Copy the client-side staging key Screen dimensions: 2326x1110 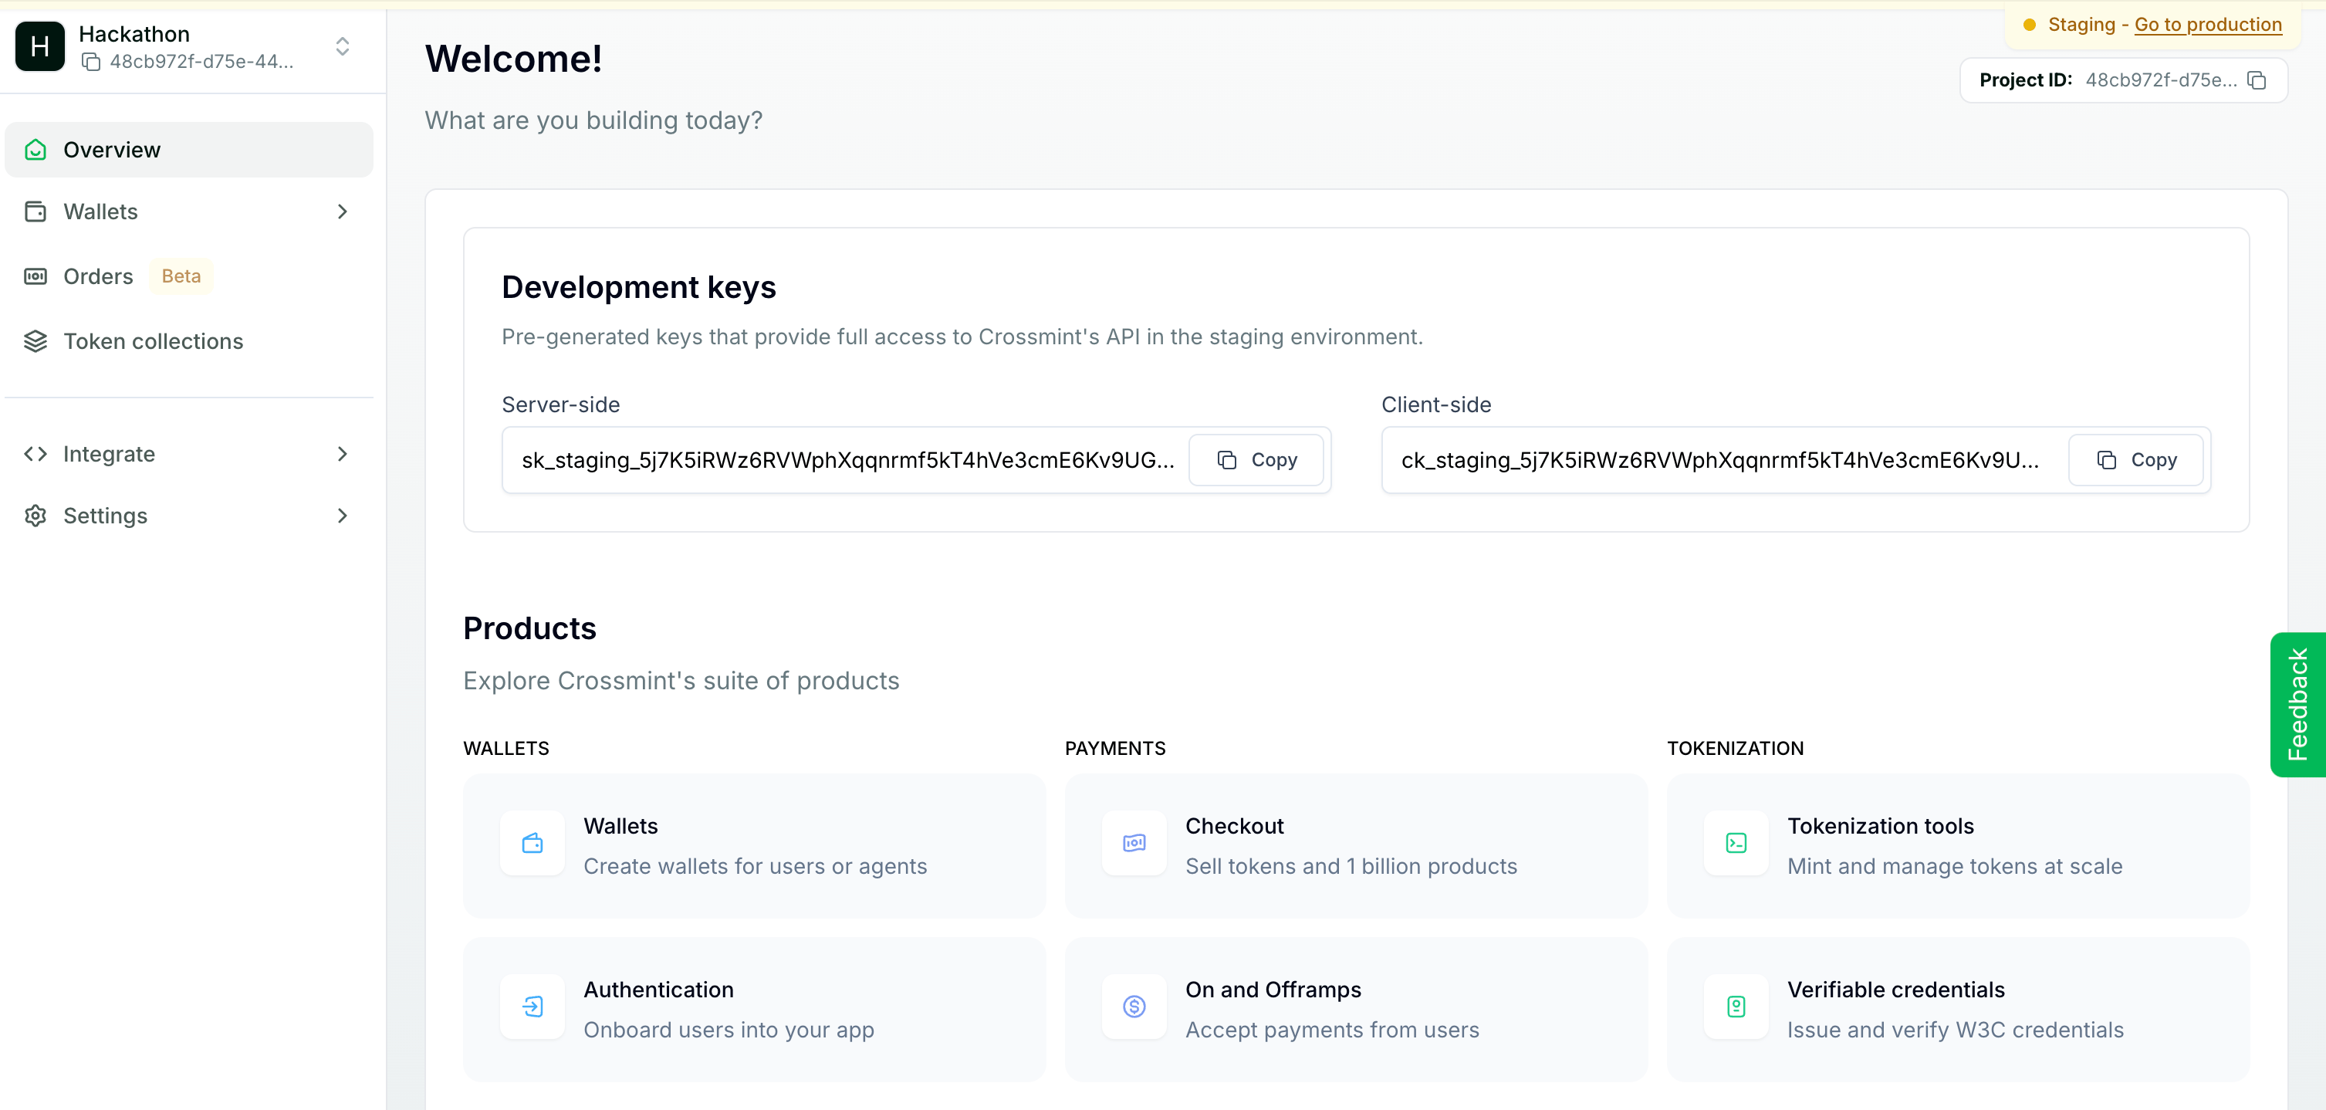[x=2135, y=461]
